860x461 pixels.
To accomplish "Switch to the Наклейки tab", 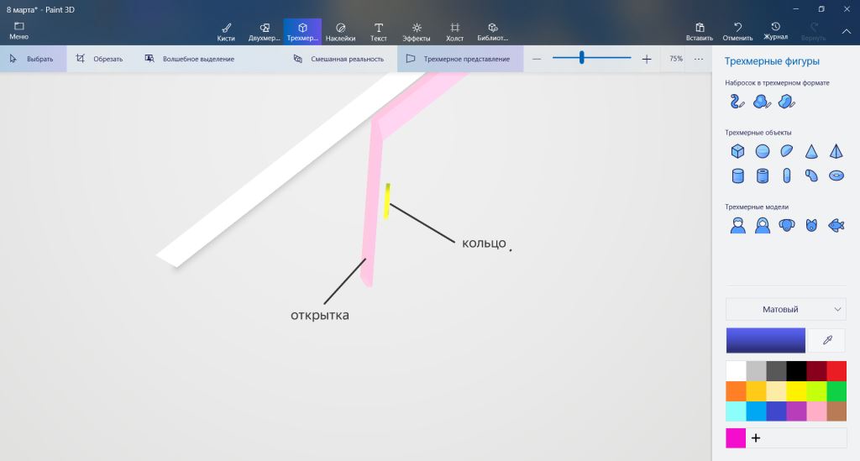I will tap(340, 32).
